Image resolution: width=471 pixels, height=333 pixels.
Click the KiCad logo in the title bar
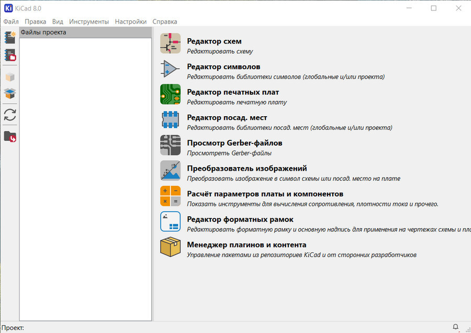coord(8,8)
